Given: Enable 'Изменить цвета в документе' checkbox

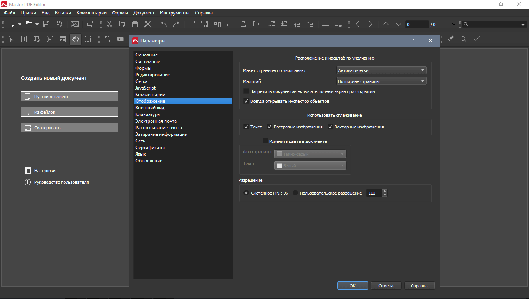Looking at the screenshot, I should click(x=265, y=141).
